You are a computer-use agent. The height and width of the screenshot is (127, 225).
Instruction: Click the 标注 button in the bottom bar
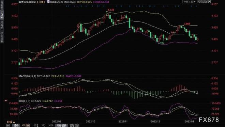[36, 125]
